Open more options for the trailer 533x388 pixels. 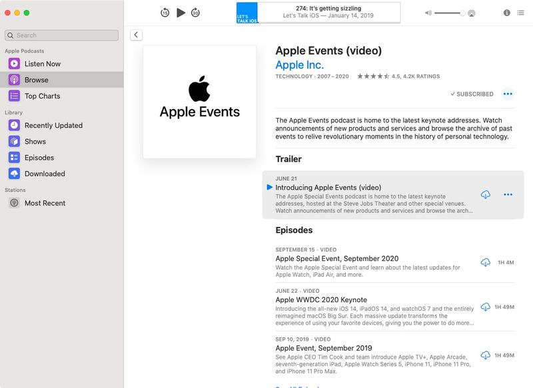click(x=508, y=194)
